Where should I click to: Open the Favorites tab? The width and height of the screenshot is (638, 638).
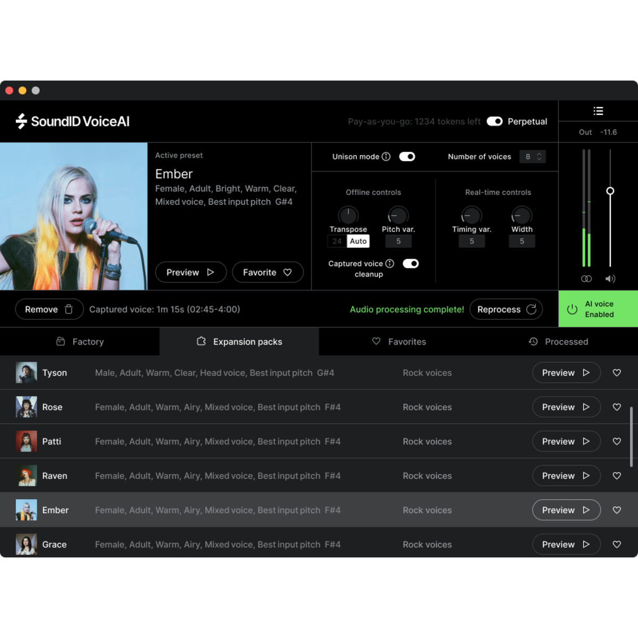tap(399, 341)
